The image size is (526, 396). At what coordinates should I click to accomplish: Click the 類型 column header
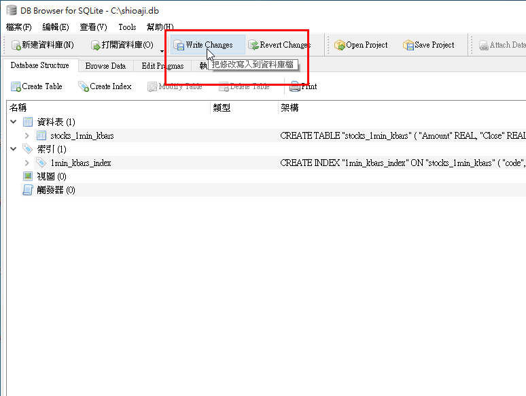coord(244,108)
